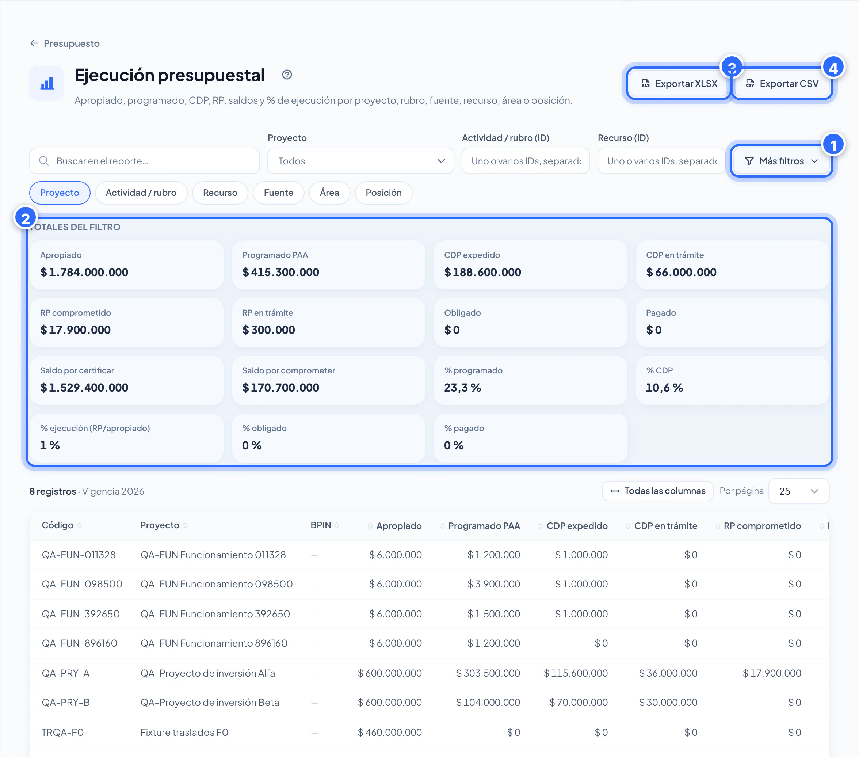
Task: Sort by the Apropiado column sort icon
Action: coord(370,526)
